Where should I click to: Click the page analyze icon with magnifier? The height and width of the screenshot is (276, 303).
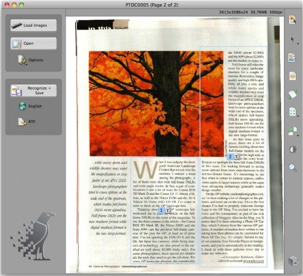pyautogui.click(x=291, y=57)
